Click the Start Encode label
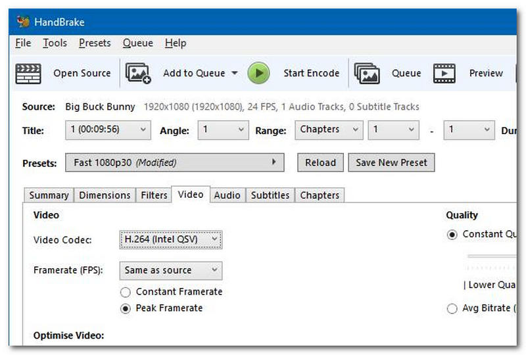 (x=311, y=73)
